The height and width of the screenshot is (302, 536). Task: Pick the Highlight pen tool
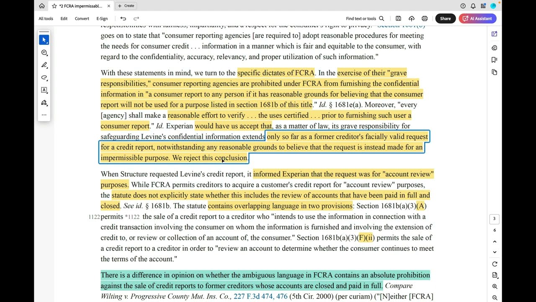[44, 65]
